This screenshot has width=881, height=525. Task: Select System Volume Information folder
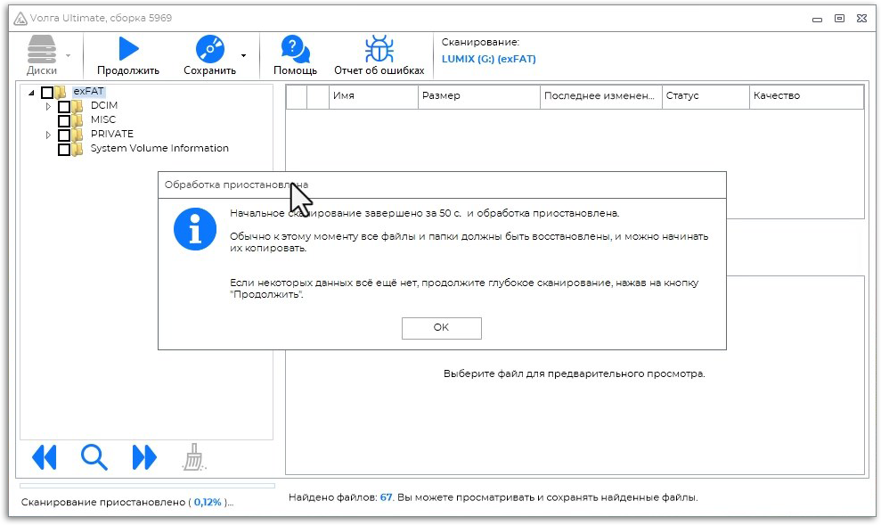(159, 148)
